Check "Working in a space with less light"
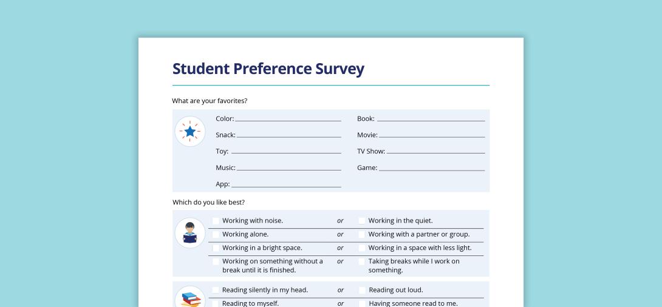This screenshot has height=307, width=662. point(362,248)
